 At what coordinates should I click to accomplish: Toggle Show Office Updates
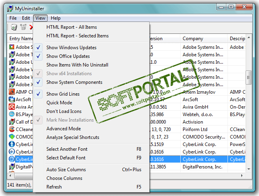(x=91, y=56)
